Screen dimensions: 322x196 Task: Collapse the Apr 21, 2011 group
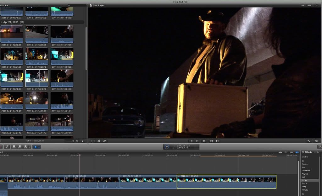1,22
